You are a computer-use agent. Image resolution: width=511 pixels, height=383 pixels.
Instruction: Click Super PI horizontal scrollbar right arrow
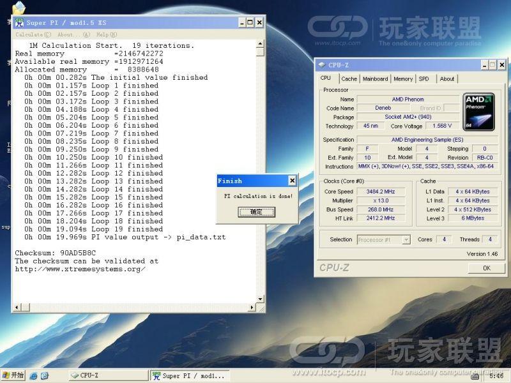(252, 307)
